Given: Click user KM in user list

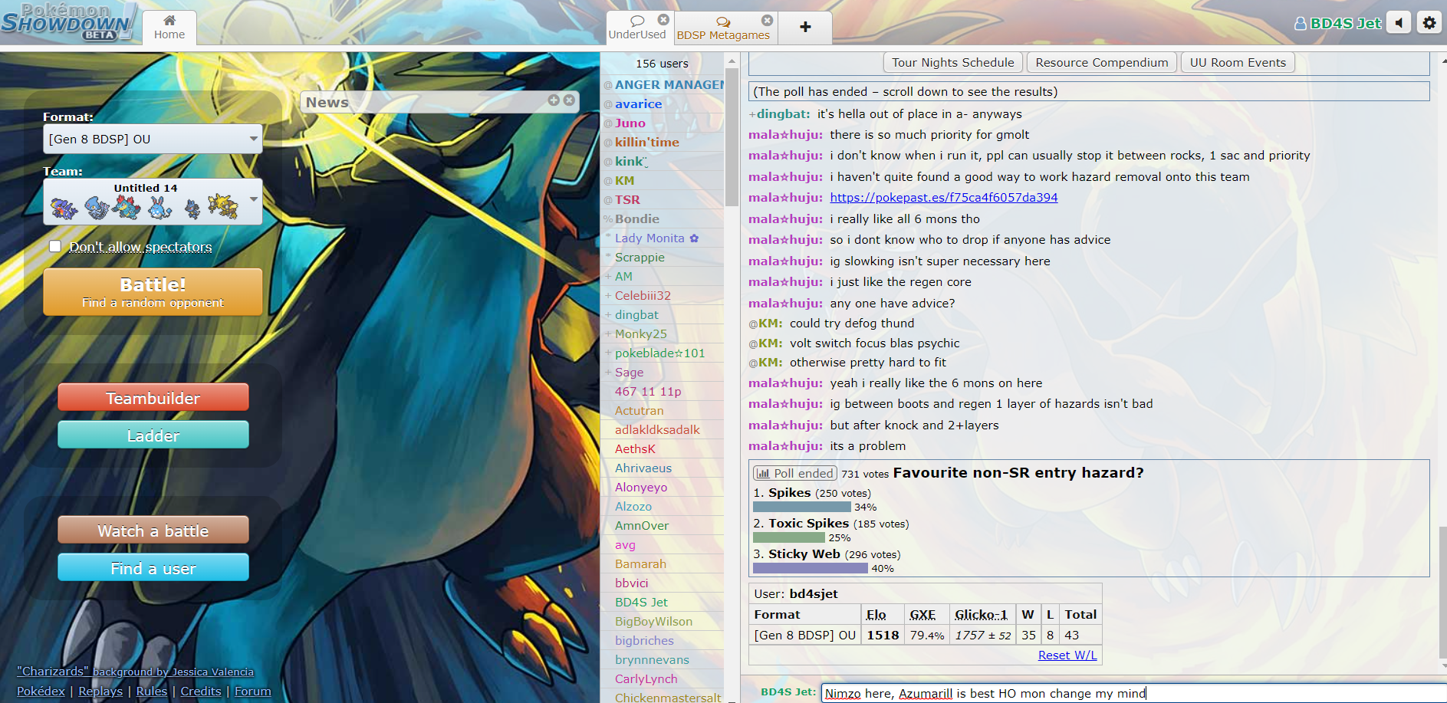Looking at the screenshot, I should (664, 180).
